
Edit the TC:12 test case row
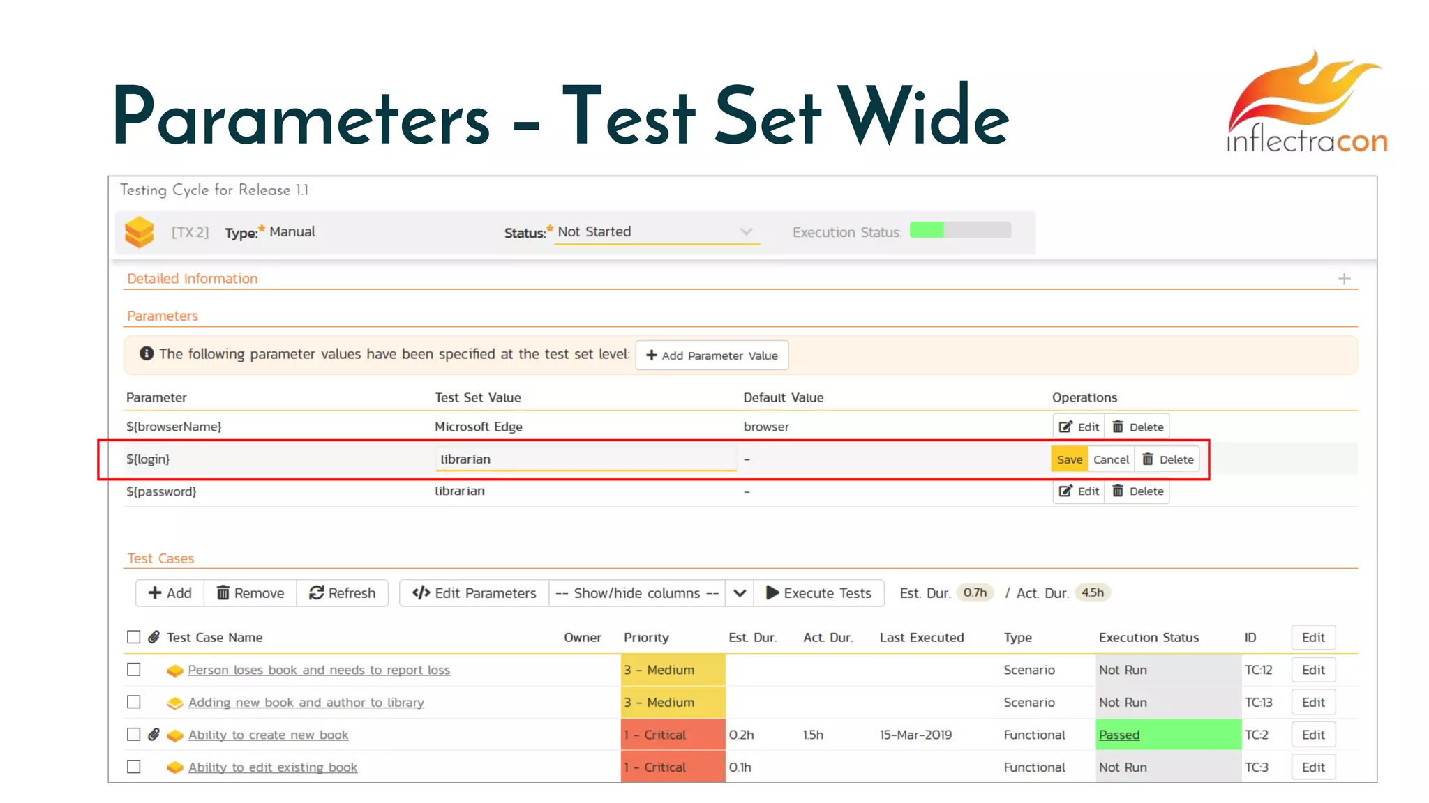(x=1313, y=670)
